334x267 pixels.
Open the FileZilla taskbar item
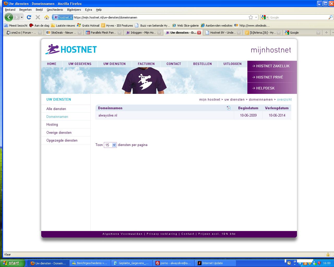174,263
